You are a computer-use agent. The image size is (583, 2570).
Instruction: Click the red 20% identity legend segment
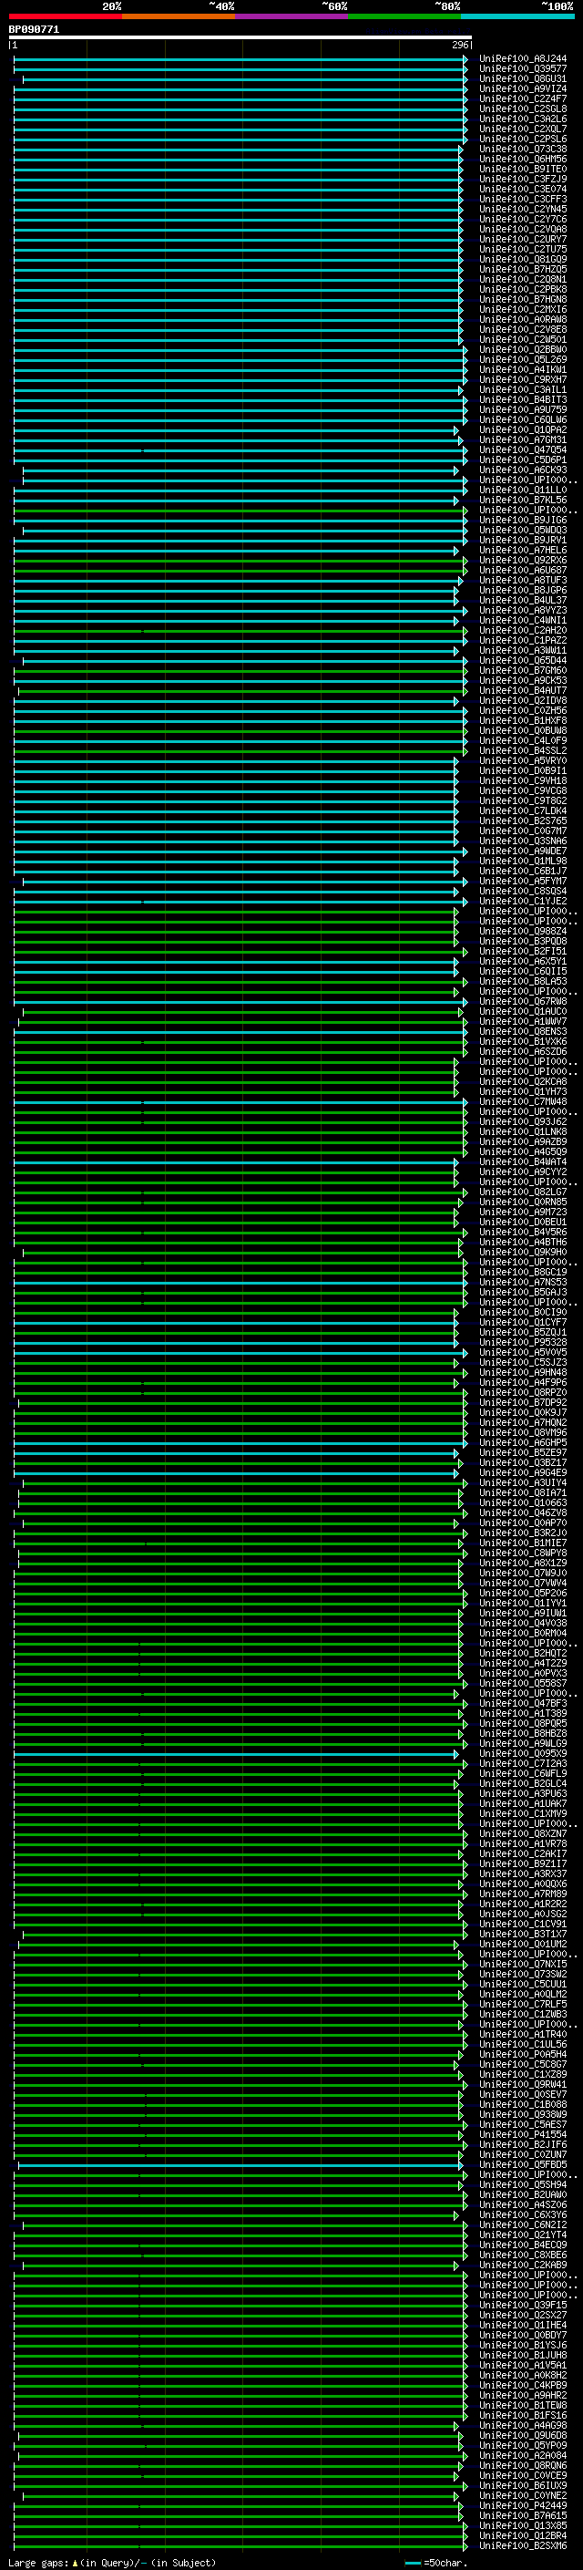[x=66, y=16]
